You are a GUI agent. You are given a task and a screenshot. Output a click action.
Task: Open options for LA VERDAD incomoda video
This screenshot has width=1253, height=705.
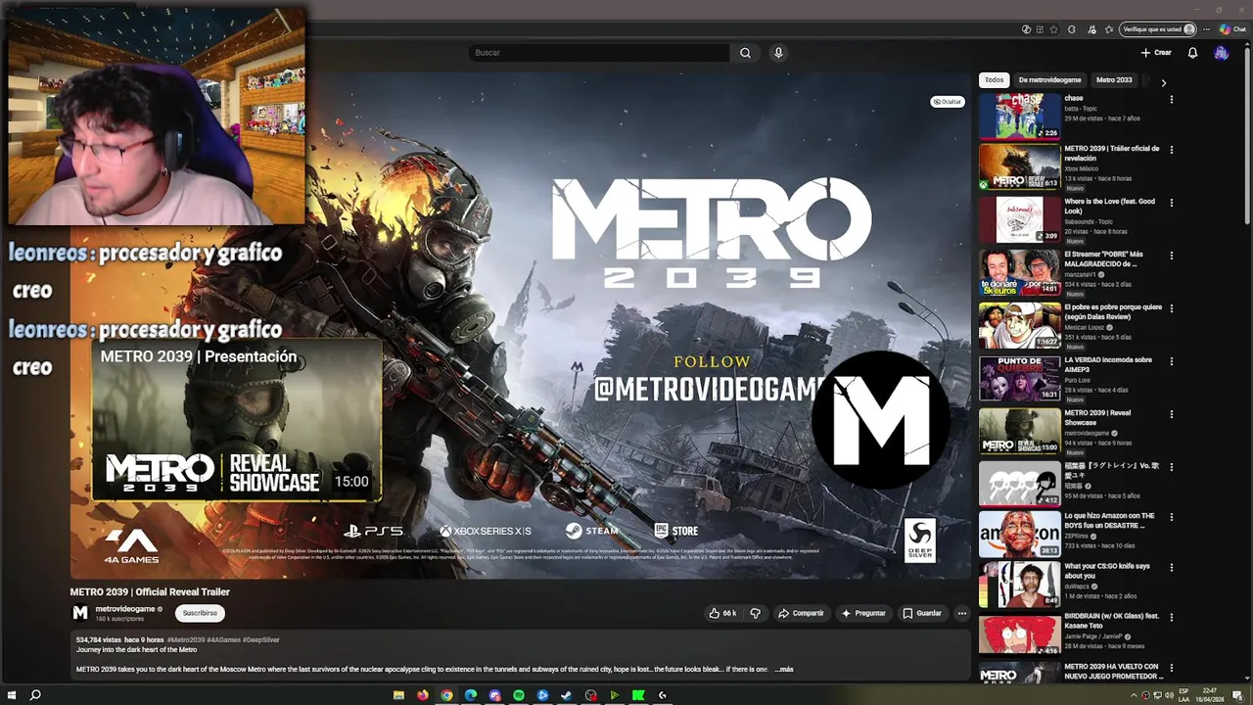click(1171, 361)
